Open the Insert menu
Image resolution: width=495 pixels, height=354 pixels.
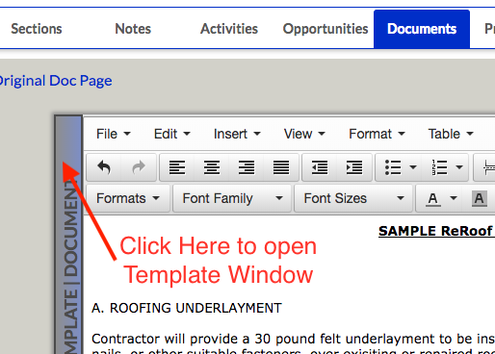pos(237,134)
